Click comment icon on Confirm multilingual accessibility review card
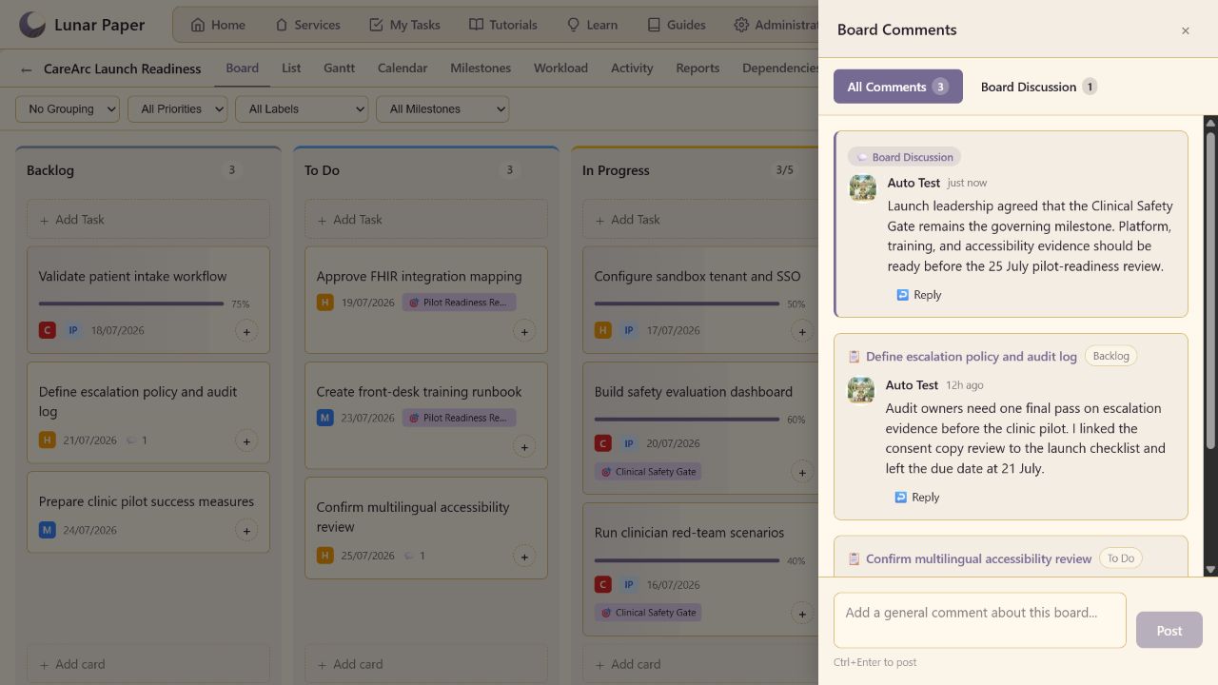This screenshot has height=685, width=1218. [x=409, y=556]
